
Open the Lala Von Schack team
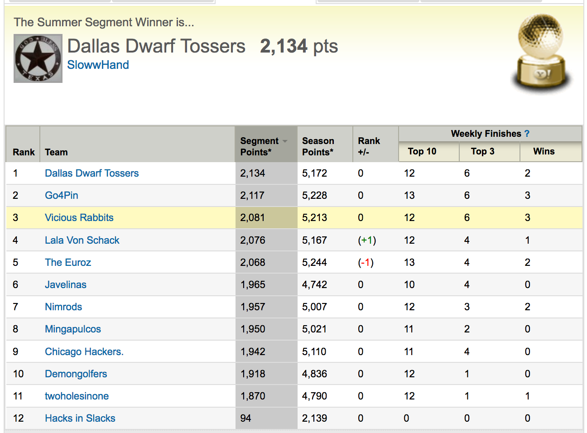point(82,241)
